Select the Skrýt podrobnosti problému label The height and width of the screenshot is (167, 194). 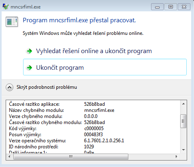(47, 87)
